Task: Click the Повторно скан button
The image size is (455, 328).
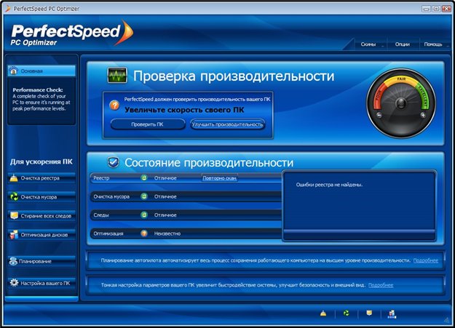Action: (x=219, y=178)
